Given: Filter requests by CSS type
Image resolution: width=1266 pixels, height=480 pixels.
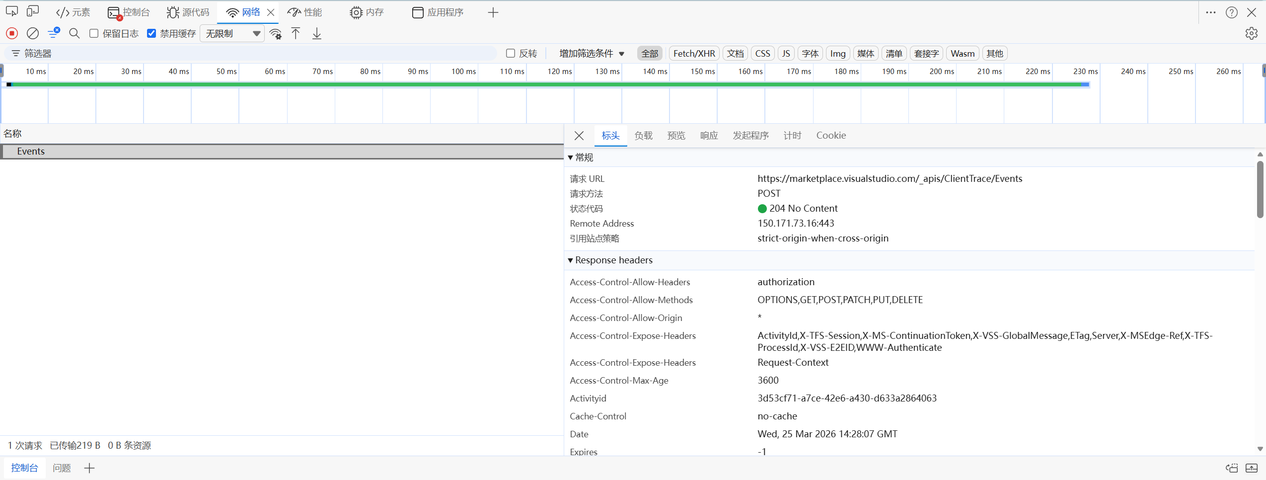Looking at the screenshot, I should [x=762, y=53].
